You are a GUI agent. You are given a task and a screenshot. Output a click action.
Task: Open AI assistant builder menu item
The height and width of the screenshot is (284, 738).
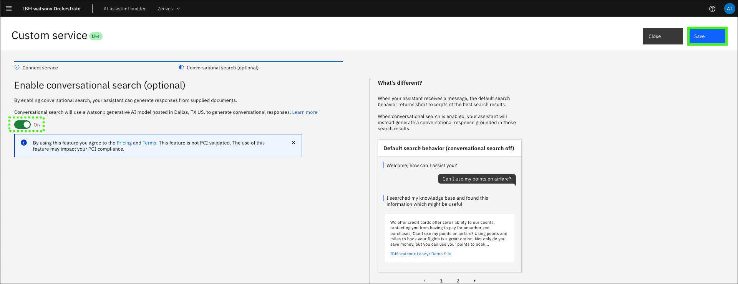(x=124, y=9)
